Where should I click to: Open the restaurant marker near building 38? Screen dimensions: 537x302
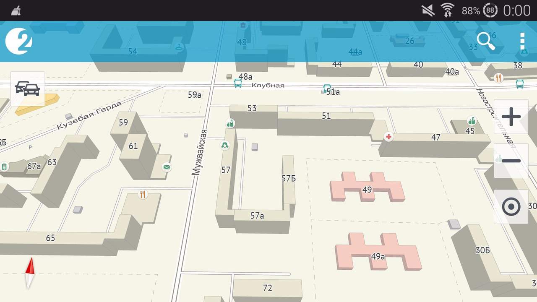pos(499,78)
